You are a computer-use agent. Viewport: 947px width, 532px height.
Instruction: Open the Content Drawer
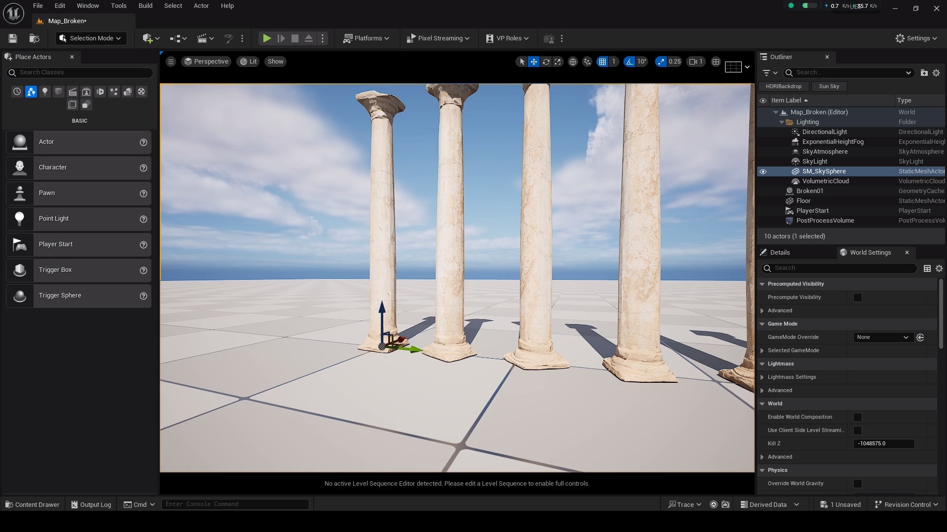click(x=32, y=504)
